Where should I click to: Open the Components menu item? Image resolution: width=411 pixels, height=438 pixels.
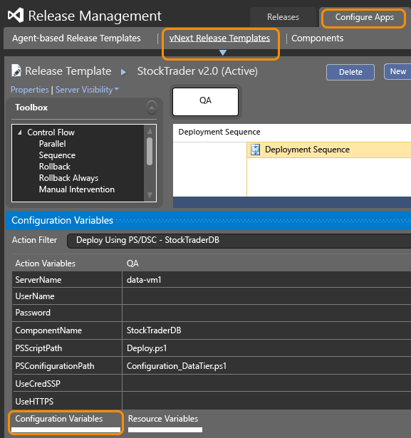pyautogui.click(x=317, y=38)
